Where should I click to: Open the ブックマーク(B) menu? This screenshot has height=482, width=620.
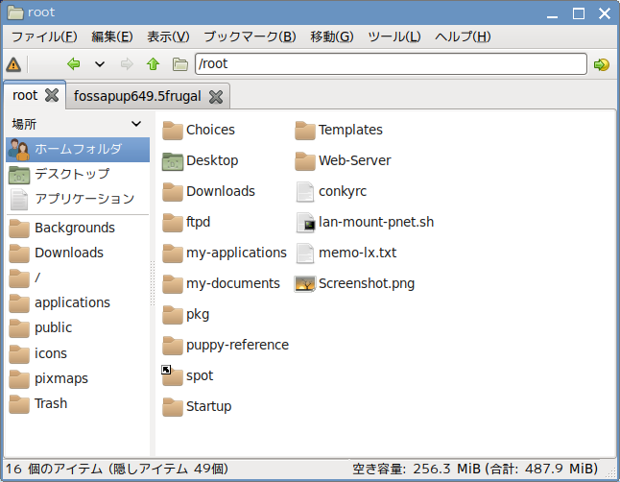[250, 36]
